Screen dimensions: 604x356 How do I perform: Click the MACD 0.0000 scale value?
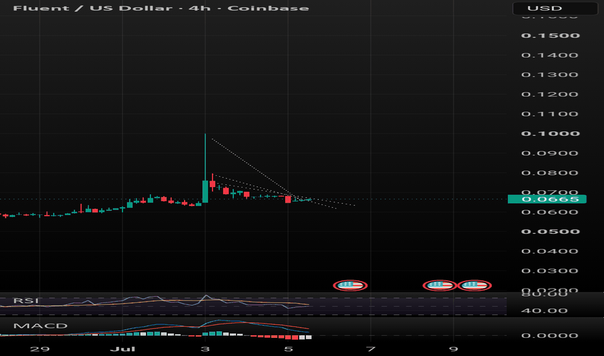tap(550, 335)
